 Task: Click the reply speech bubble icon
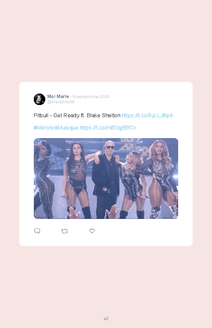[x=37, y=231]
